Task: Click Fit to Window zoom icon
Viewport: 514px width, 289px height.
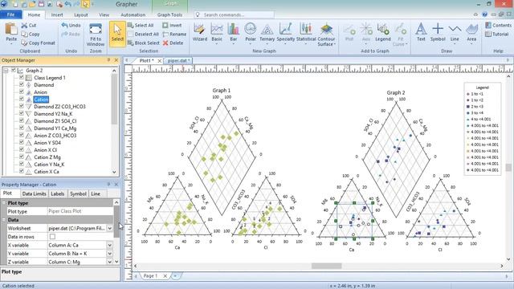Action: coord(96,30)
